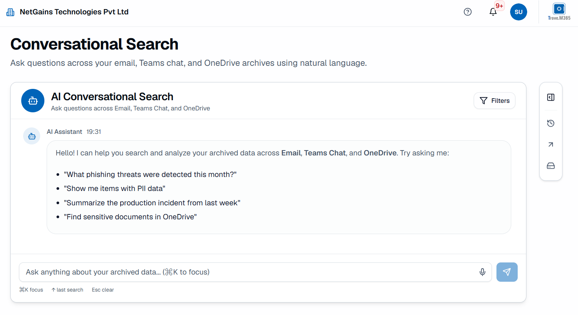
Task: Open the conversation history icon
Action: point(551,123)
